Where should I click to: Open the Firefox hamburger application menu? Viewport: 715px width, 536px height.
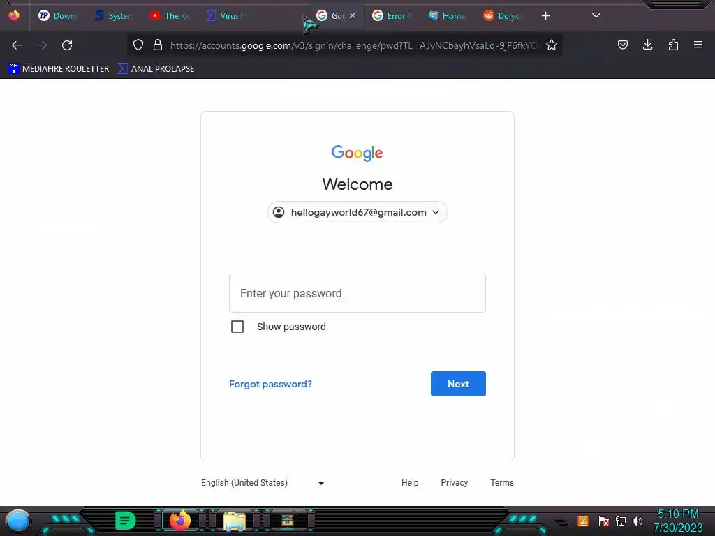tap(698, 45)
